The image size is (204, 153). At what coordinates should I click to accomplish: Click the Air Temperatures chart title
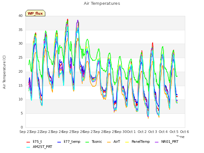pos(102,4)
